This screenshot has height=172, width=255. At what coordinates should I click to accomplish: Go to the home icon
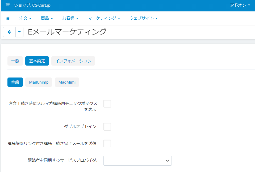pyautogui.click(x=8, y=18)
